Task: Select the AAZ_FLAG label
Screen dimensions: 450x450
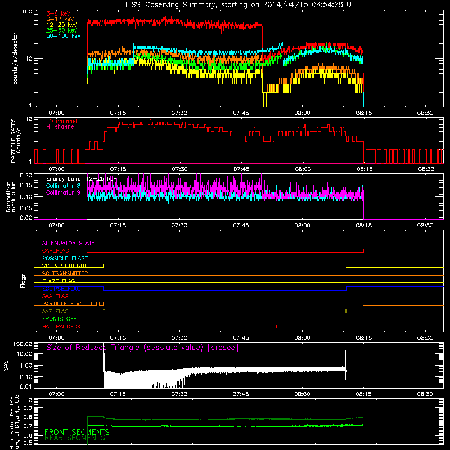Action: point(55,311)
